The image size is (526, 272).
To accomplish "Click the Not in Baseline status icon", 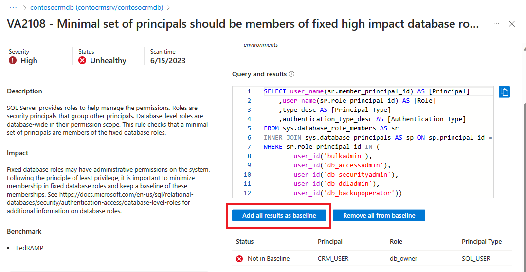I will click(x=239, y=259).
